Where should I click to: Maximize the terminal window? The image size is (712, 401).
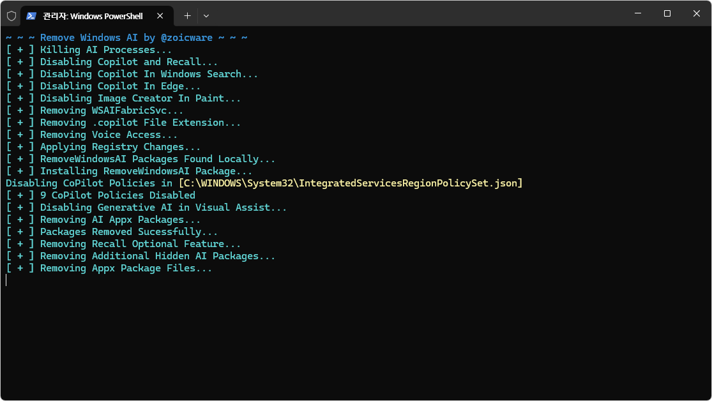667,13
